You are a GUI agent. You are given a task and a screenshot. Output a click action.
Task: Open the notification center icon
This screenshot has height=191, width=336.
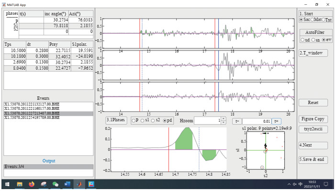click(326, 184)
